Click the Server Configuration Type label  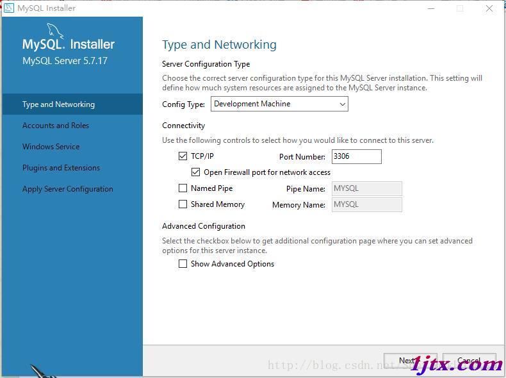click(x=206, y=64)
